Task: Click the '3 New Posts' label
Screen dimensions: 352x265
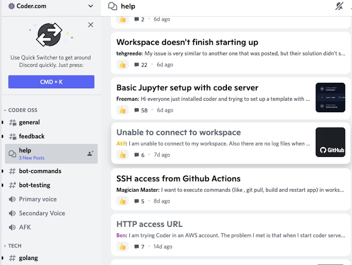Action: point(32,158)
